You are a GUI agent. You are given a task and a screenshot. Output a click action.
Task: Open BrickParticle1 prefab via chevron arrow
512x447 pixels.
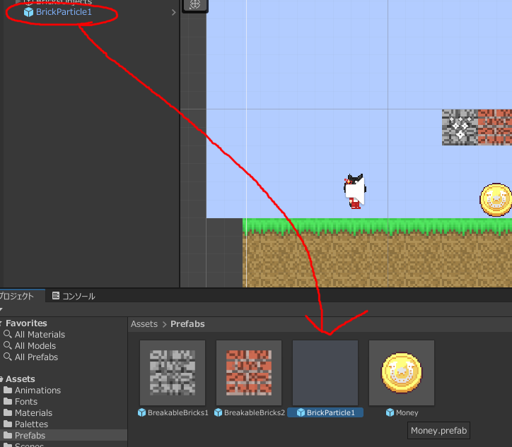(x=173, y=13)
